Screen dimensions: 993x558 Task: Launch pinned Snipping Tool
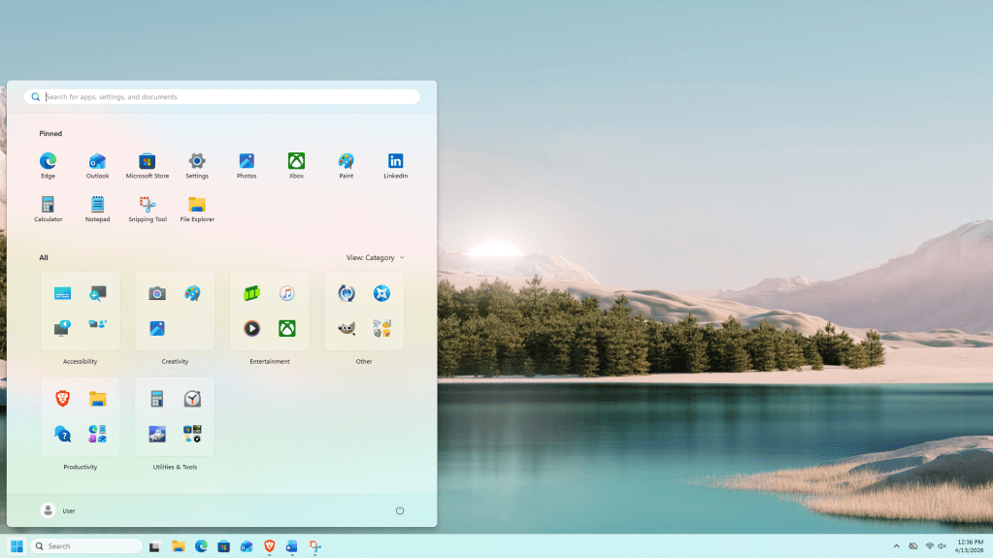click(147, 209)
